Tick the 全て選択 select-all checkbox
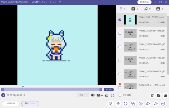 coord(120,95)
